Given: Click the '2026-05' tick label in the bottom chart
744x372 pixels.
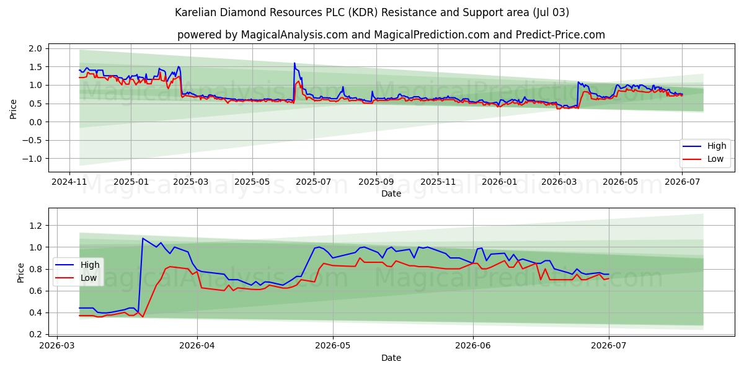Looking at the screenshot, I should pyautogui.click(x=333, y=346).
